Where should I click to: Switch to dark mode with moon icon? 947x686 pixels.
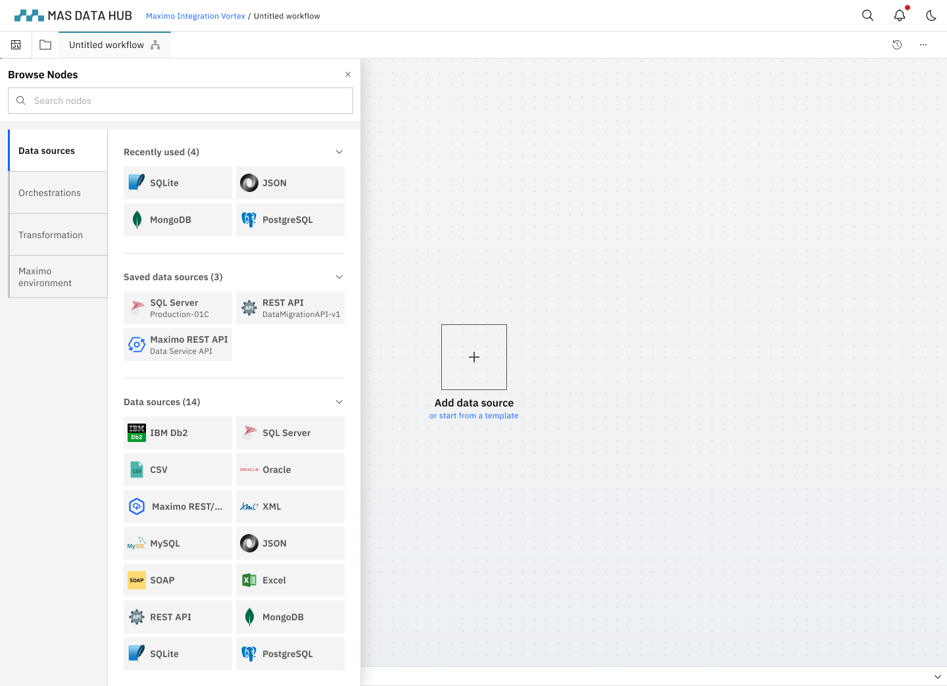pyautogui.click(x=931, y=14)
